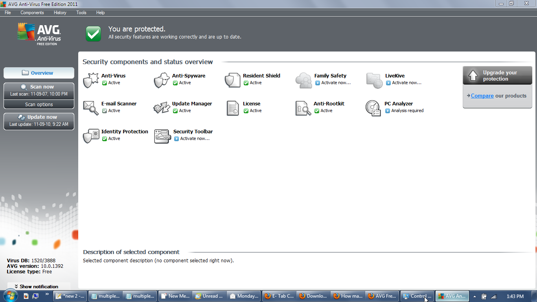Viewport: 537px width, 302px height.
Task: Open the Anti-Virus component icon
Action: [x=91, y=80]
